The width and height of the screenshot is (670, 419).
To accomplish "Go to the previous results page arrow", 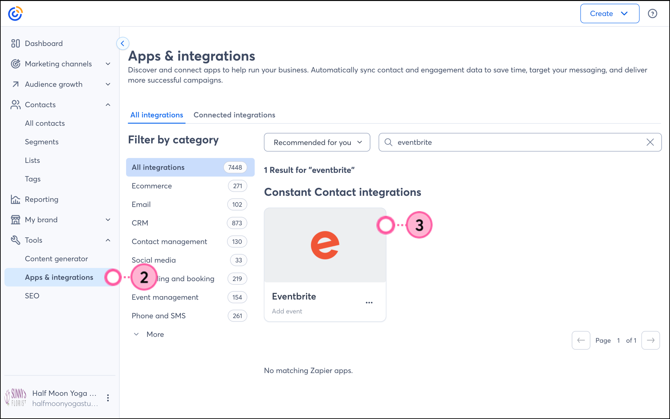I will (581, 340).
